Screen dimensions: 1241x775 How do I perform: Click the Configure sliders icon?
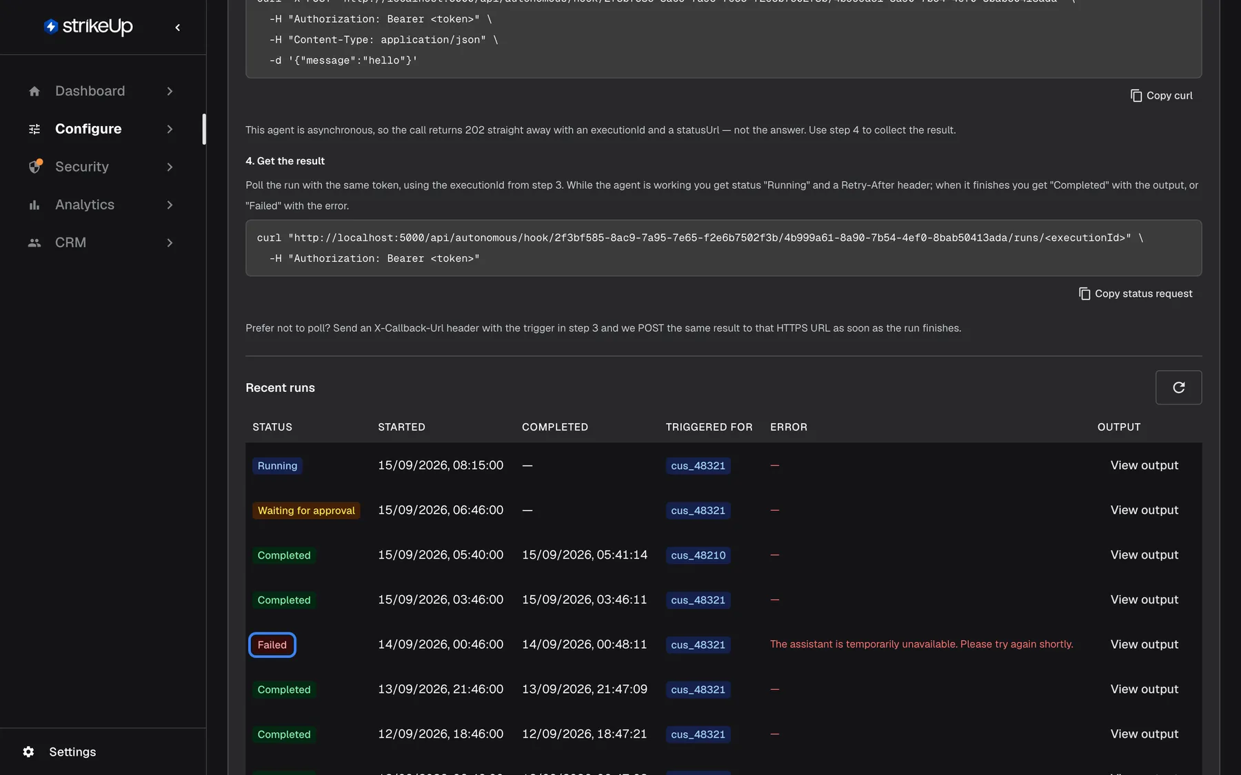pyautogui.click(x=34, y=129)
